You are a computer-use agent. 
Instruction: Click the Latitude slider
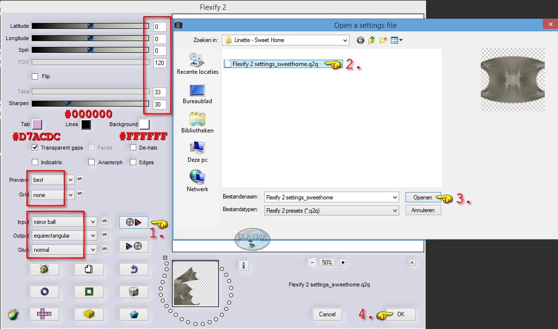(x=90, y=26)
